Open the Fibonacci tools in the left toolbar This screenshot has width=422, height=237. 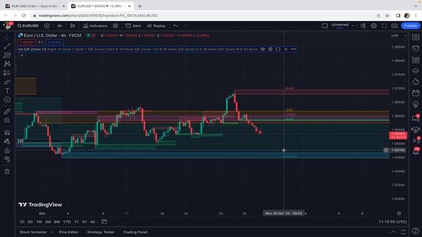pos(7,55)
